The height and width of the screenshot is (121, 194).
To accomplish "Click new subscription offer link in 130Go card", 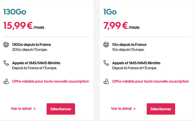I will tap(50, 82).
